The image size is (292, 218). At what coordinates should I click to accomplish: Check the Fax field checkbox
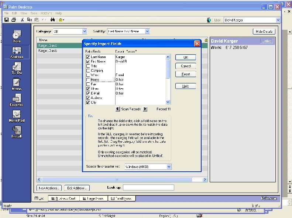(x=88, y=84)
